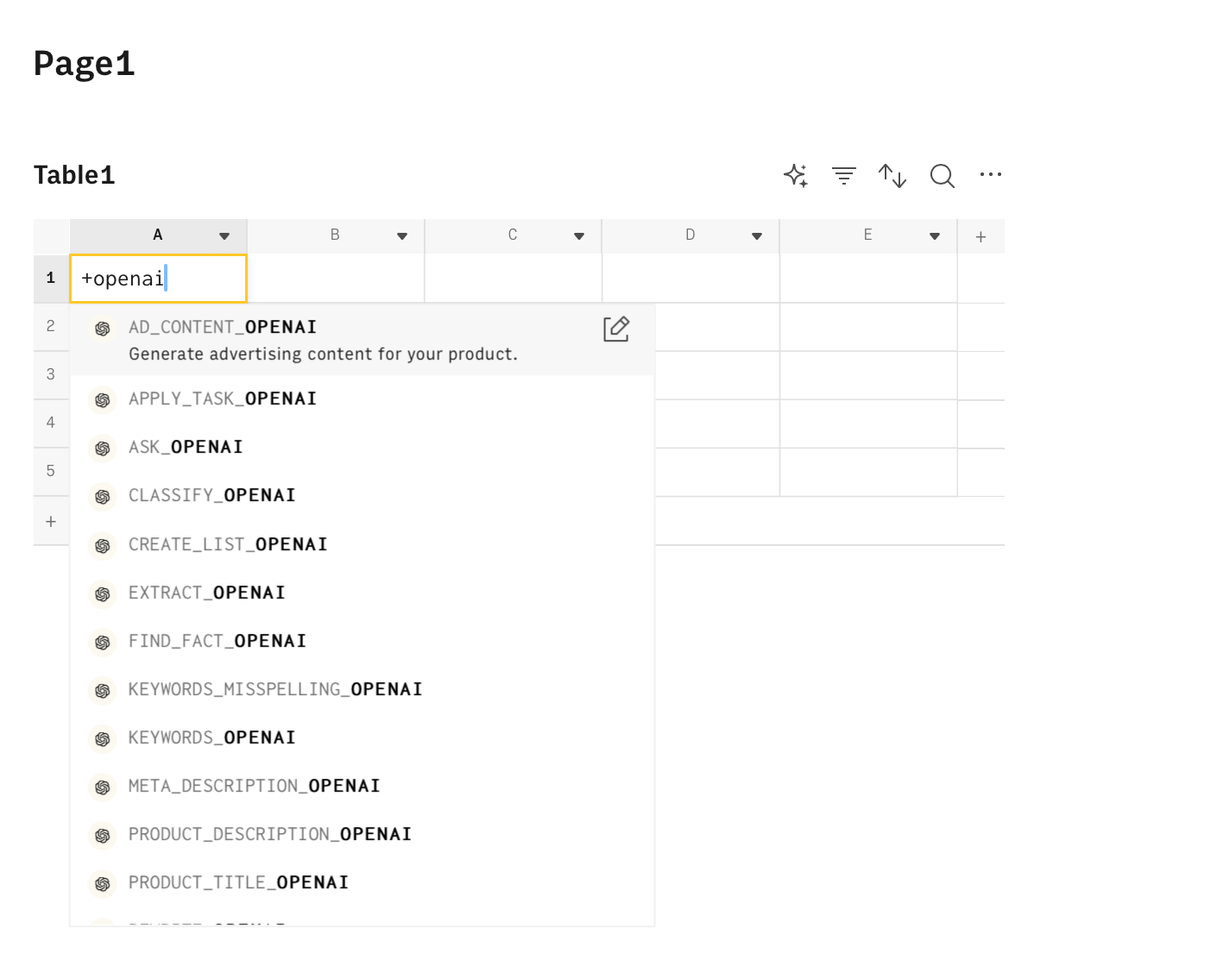Screen dimensions: 1217x978
Task: Open column C dropdown arrow
Action: click(579, 236)
